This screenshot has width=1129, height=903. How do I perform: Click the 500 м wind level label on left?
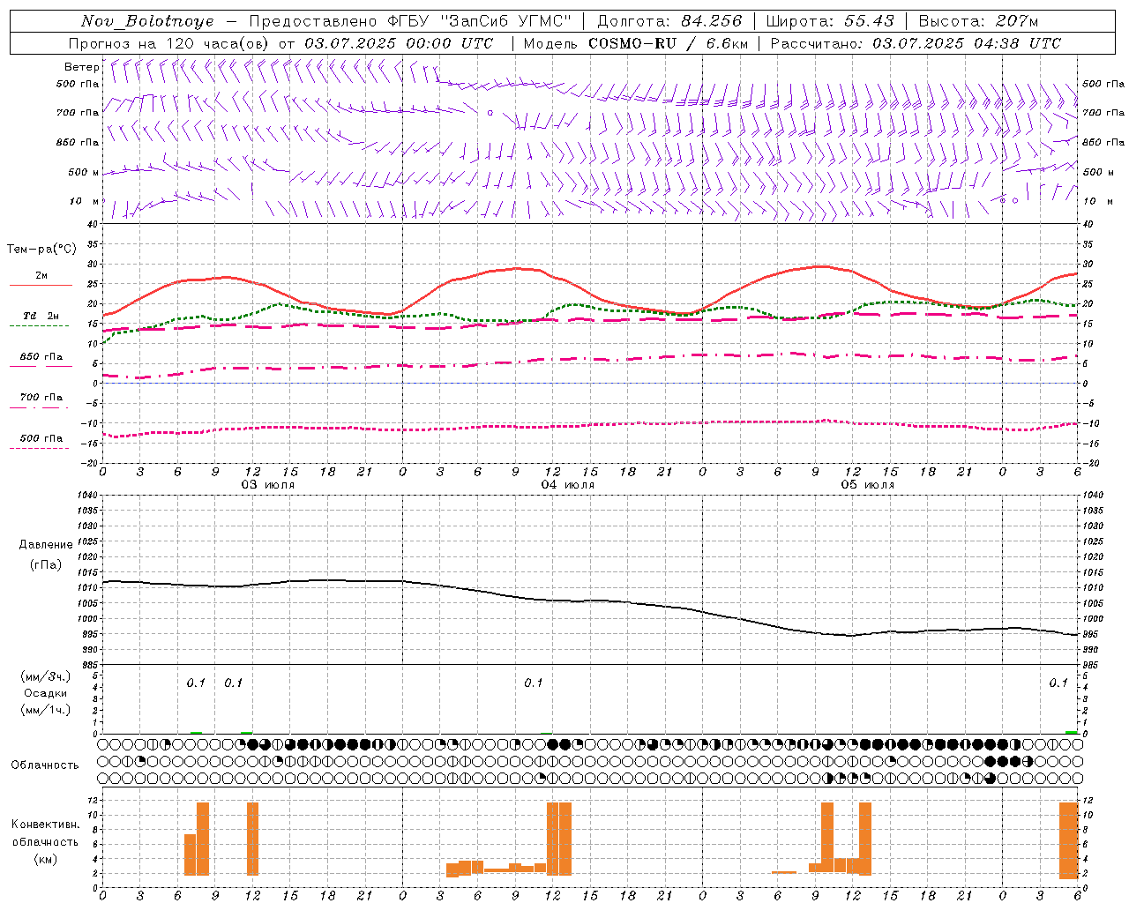click(84, 172)
